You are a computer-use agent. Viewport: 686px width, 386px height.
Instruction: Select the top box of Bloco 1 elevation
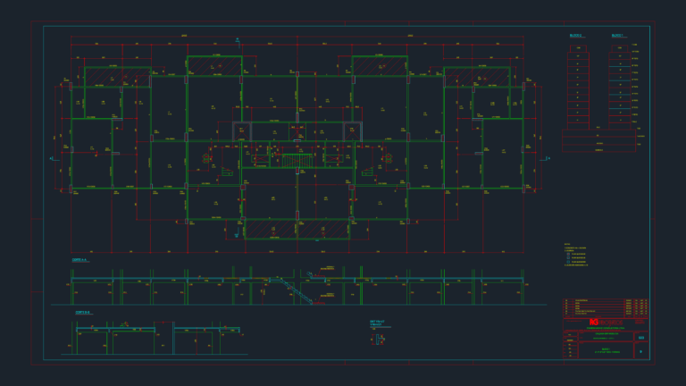pyautogui.click(x=620, y=48)
